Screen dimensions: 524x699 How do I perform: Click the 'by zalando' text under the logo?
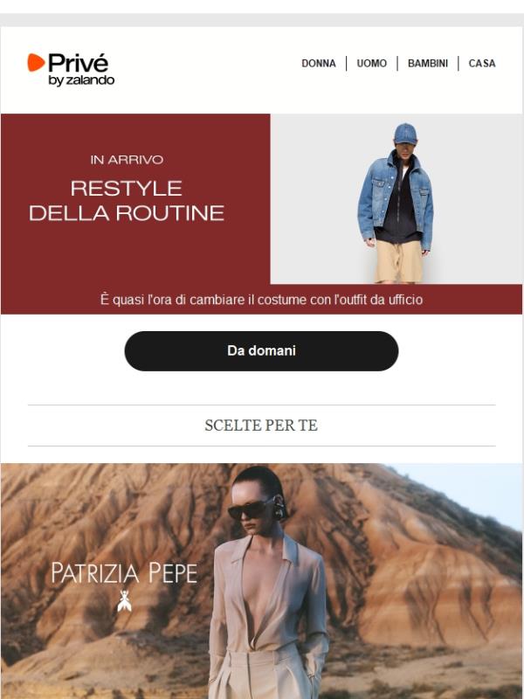coord(81,80)
